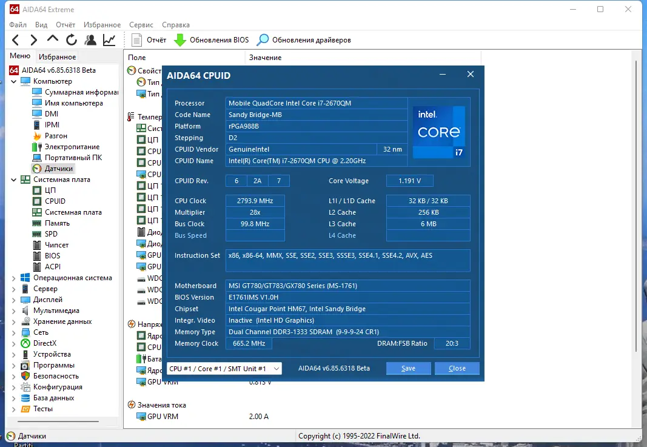Expand the Операционная система node
Screen dimensions: 647x447
click(x=13, y=278)
